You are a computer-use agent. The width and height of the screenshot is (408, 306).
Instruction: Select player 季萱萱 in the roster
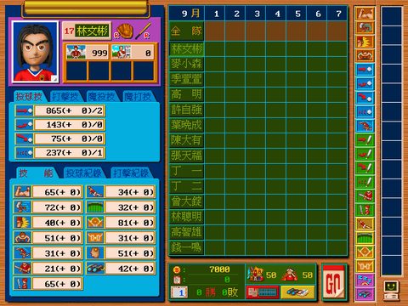(186, 79)
